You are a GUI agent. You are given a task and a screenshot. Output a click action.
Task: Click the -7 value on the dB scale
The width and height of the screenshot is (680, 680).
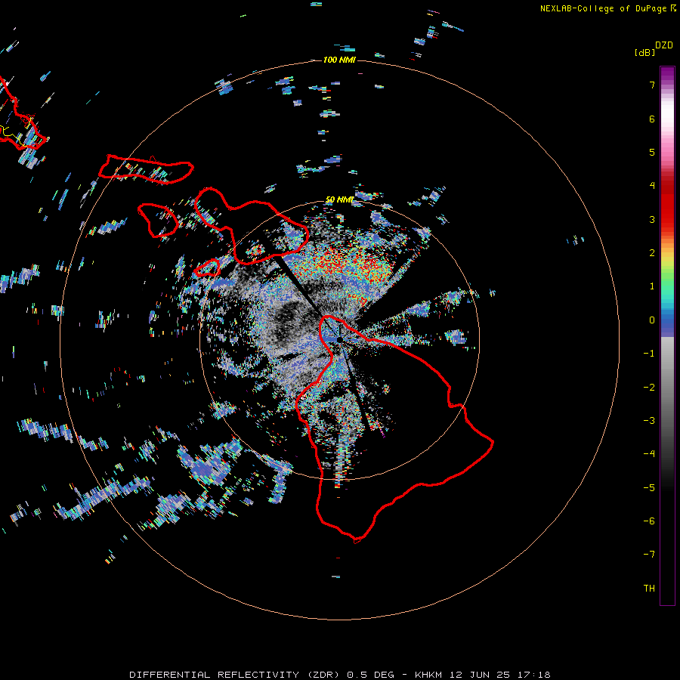(649, 555)
